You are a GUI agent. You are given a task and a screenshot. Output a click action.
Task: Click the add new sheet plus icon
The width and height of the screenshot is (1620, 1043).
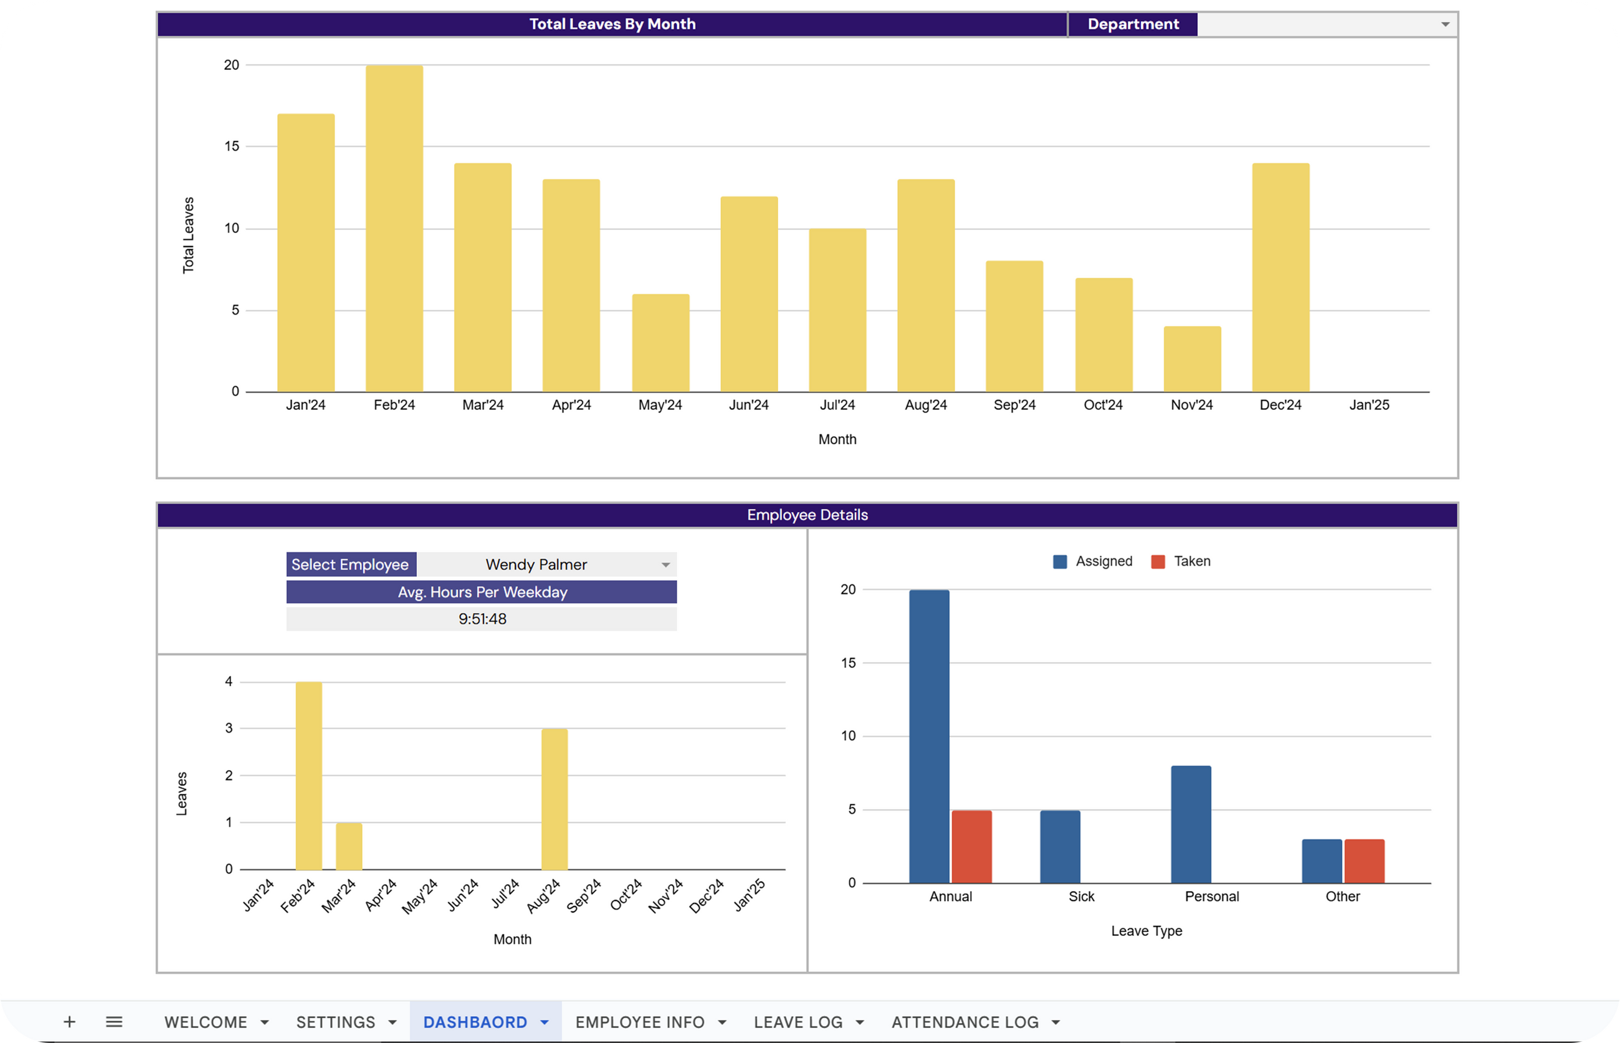tap(69, 1022)
